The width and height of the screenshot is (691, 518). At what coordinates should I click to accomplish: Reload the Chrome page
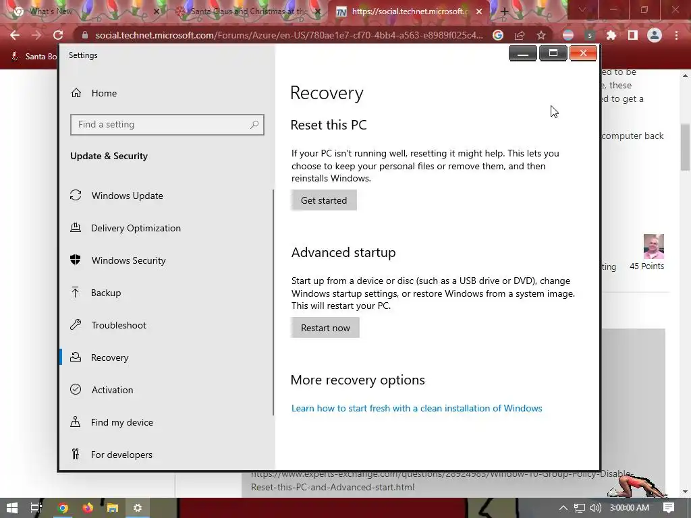coord(58,35)
